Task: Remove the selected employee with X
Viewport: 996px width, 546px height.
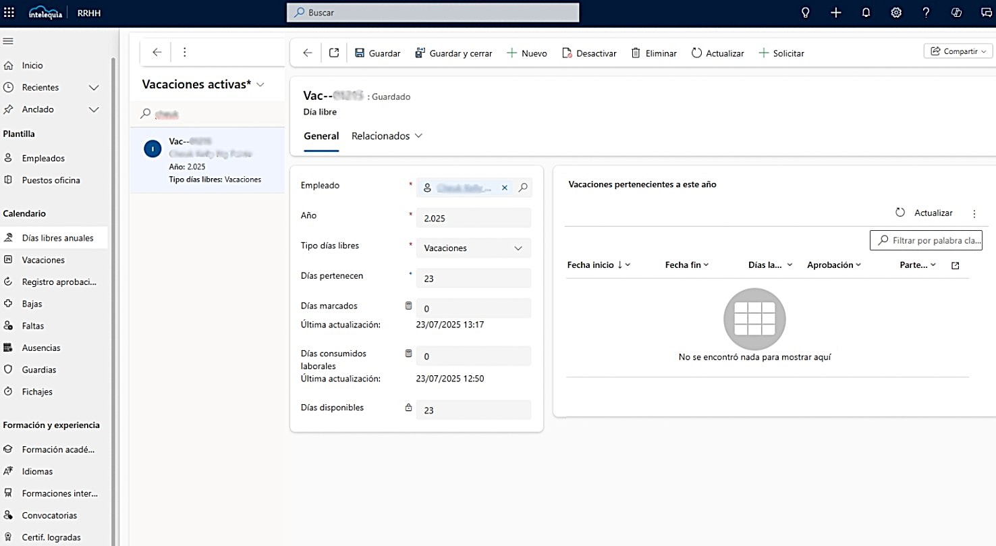Action: click(504, 188)
